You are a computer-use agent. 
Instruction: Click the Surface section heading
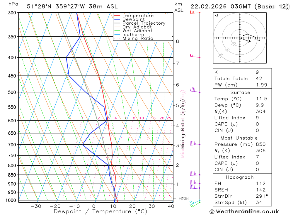click(x=240, y=92)
